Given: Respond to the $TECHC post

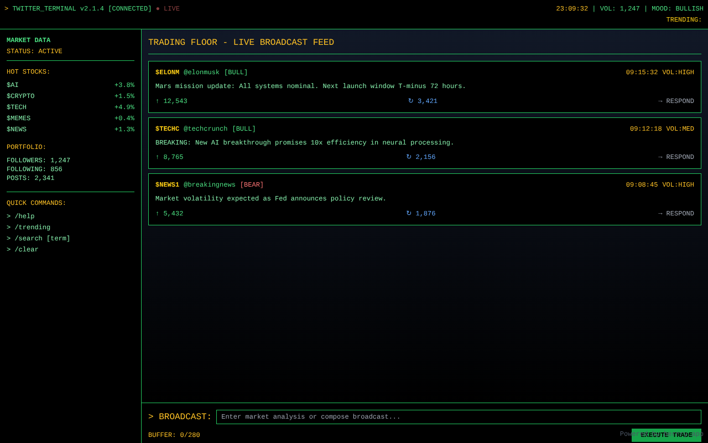Looking at the screenshot, I should pyautogui.click(x=676, y=157).
